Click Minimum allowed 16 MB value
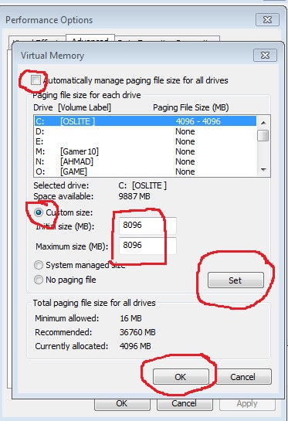Screen dimensions: 288x421 130,318
